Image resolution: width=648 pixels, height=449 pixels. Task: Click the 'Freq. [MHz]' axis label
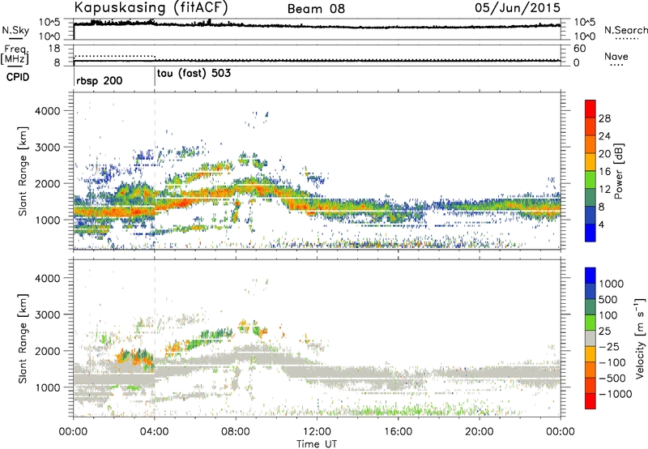15,55
